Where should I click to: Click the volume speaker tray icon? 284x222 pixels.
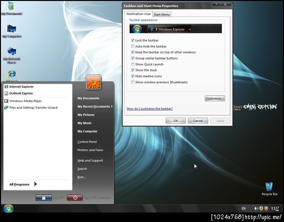256,208
